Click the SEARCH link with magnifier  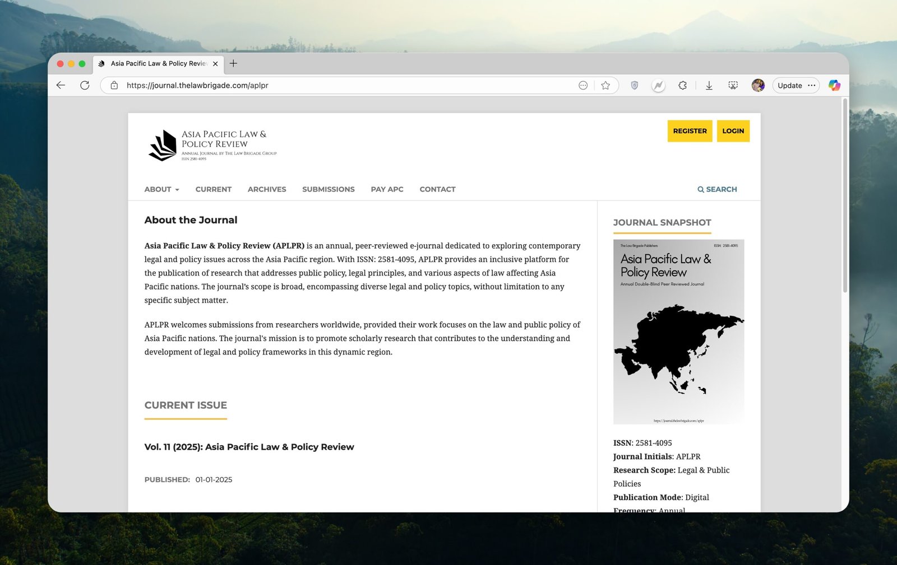(x=717, y=189)
